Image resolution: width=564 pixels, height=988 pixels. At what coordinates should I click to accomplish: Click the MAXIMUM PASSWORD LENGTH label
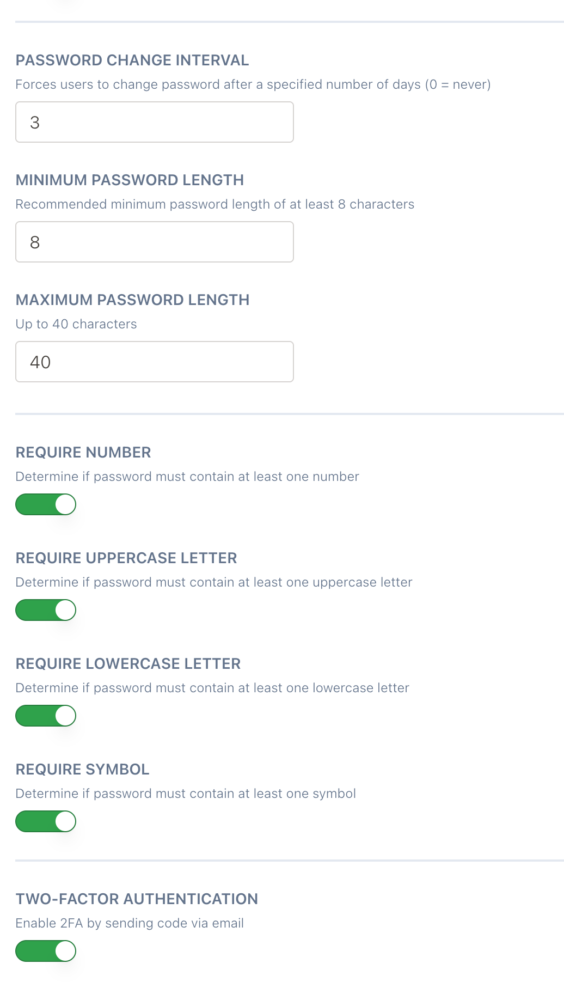[132, 300]
